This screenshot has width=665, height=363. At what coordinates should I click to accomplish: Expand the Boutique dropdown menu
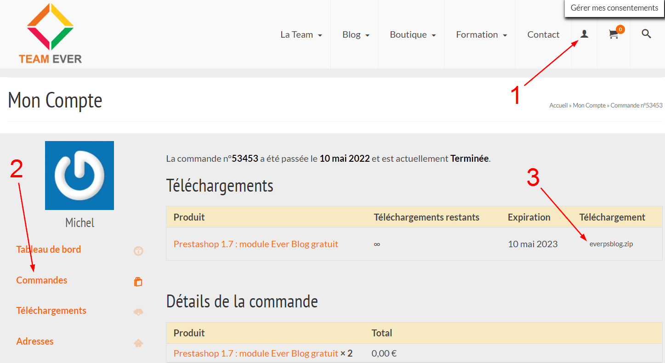click(412, 34)
